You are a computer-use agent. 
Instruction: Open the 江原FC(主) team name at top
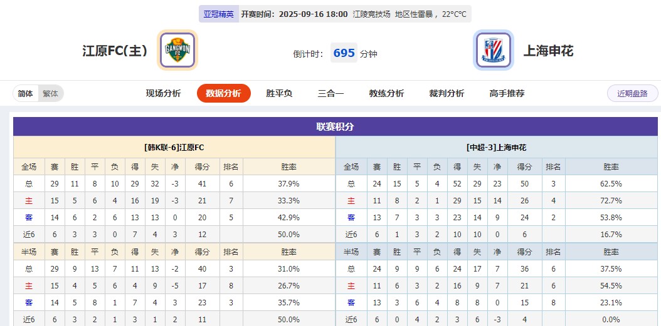[x=115, y=51]
